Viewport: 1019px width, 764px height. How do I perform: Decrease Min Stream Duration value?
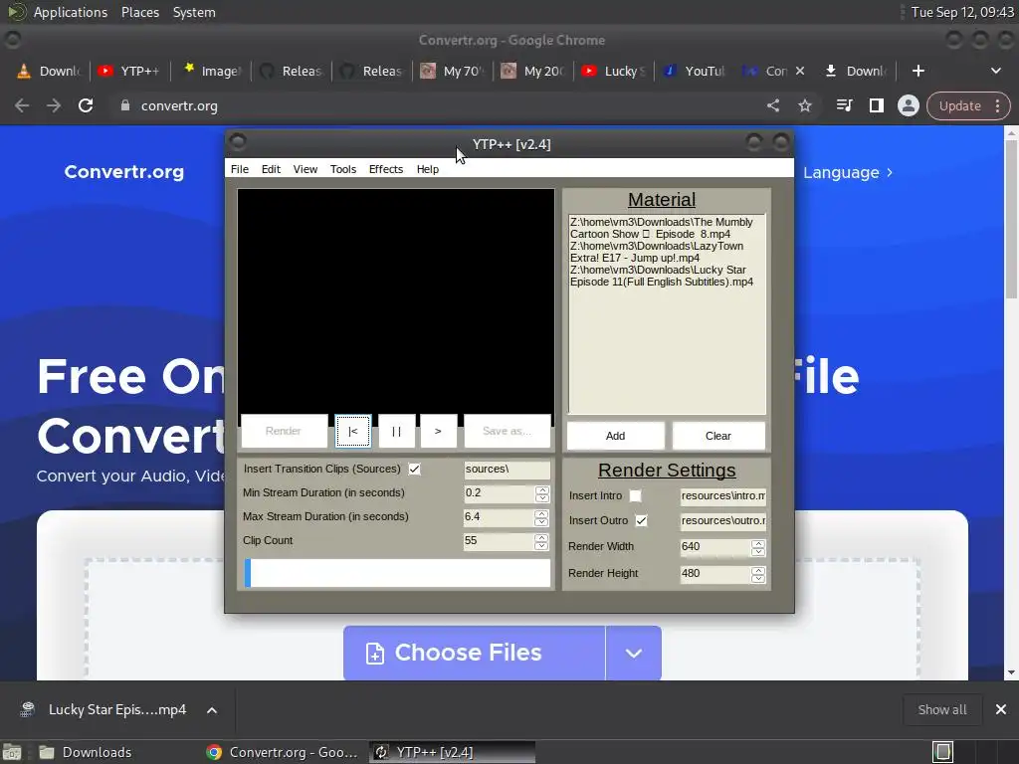[x=542, y=498]
